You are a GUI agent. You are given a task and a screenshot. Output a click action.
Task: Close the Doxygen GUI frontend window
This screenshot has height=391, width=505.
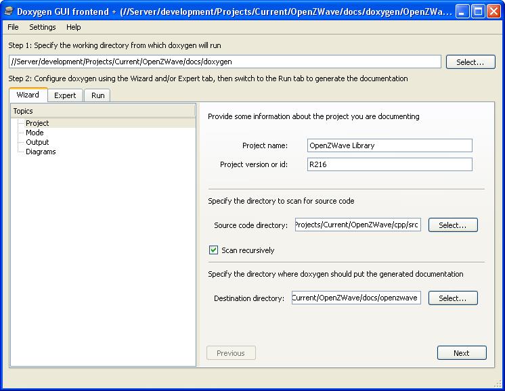493,11
